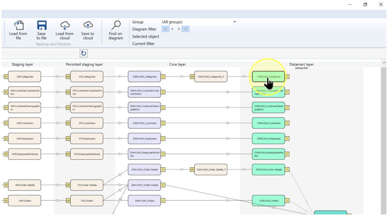Select the DWH.DIM_EmployeeTerritories node
This screenshot has width=388, height=216.
tap(144, 154)
